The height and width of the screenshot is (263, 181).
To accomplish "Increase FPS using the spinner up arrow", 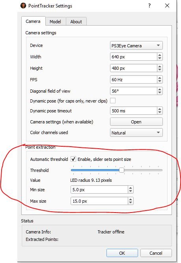I will [160, 78].
